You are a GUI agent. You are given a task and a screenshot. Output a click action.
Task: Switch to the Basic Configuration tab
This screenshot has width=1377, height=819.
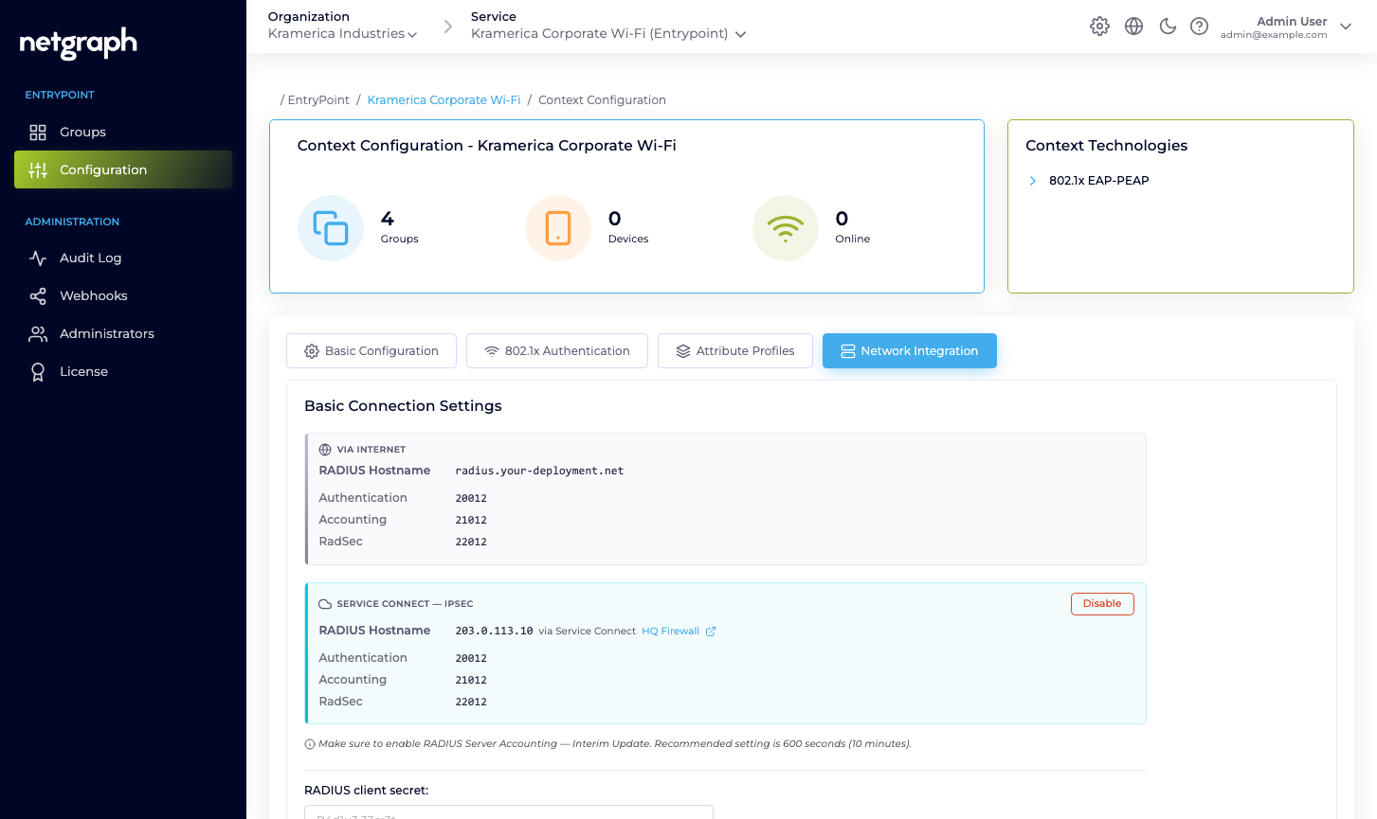point(371,350)
